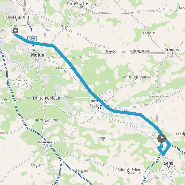Viewport: 185px width, 185px height.
Task: Click the Melun city dot marker
Action: tap(38, 59)
